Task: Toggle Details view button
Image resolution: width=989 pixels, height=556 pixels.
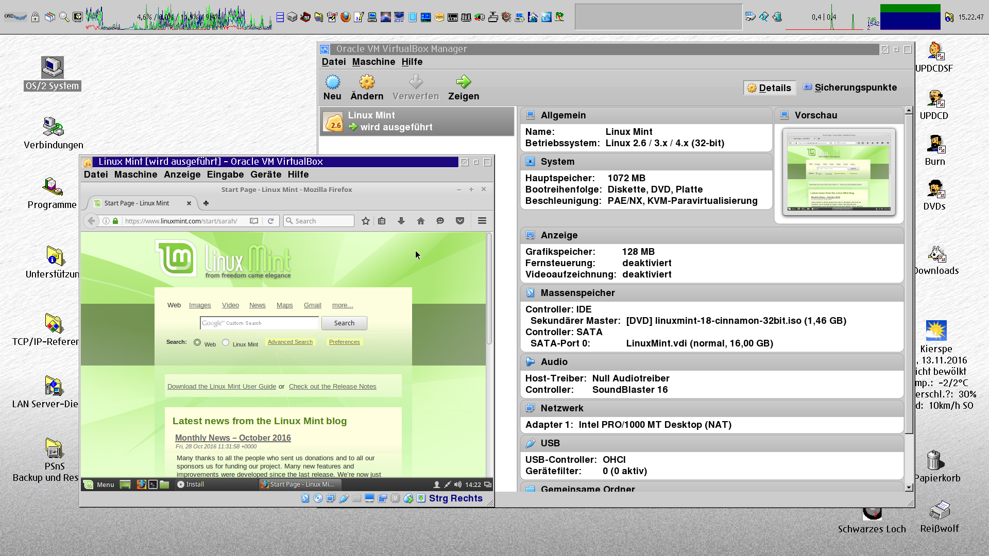Action: click(770, 88)
